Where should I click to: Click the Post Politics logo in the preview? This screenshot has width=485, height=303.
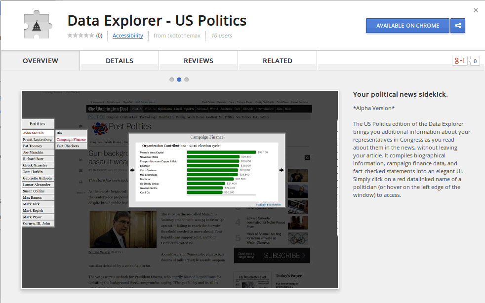(122, 127)
